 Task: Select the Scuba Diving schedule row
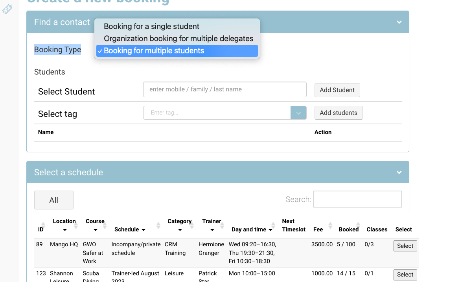(x=405, y=275)
